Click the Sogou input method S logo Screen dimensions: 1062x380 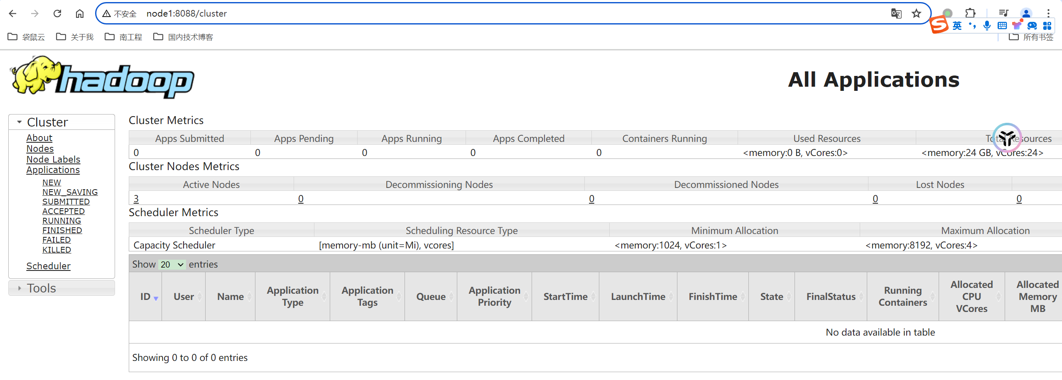[x=939, y=25]
